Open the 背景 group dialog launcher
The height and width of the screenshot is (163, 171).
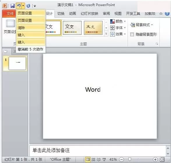(x=157, y=44)
